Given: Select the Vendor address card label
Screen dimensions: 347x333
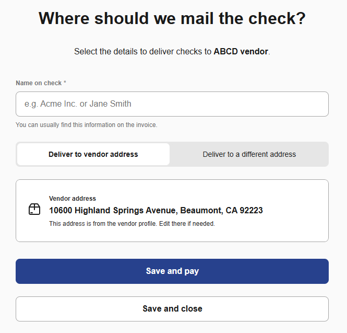Looking at the screenshot, I should (x=73, y=199).
